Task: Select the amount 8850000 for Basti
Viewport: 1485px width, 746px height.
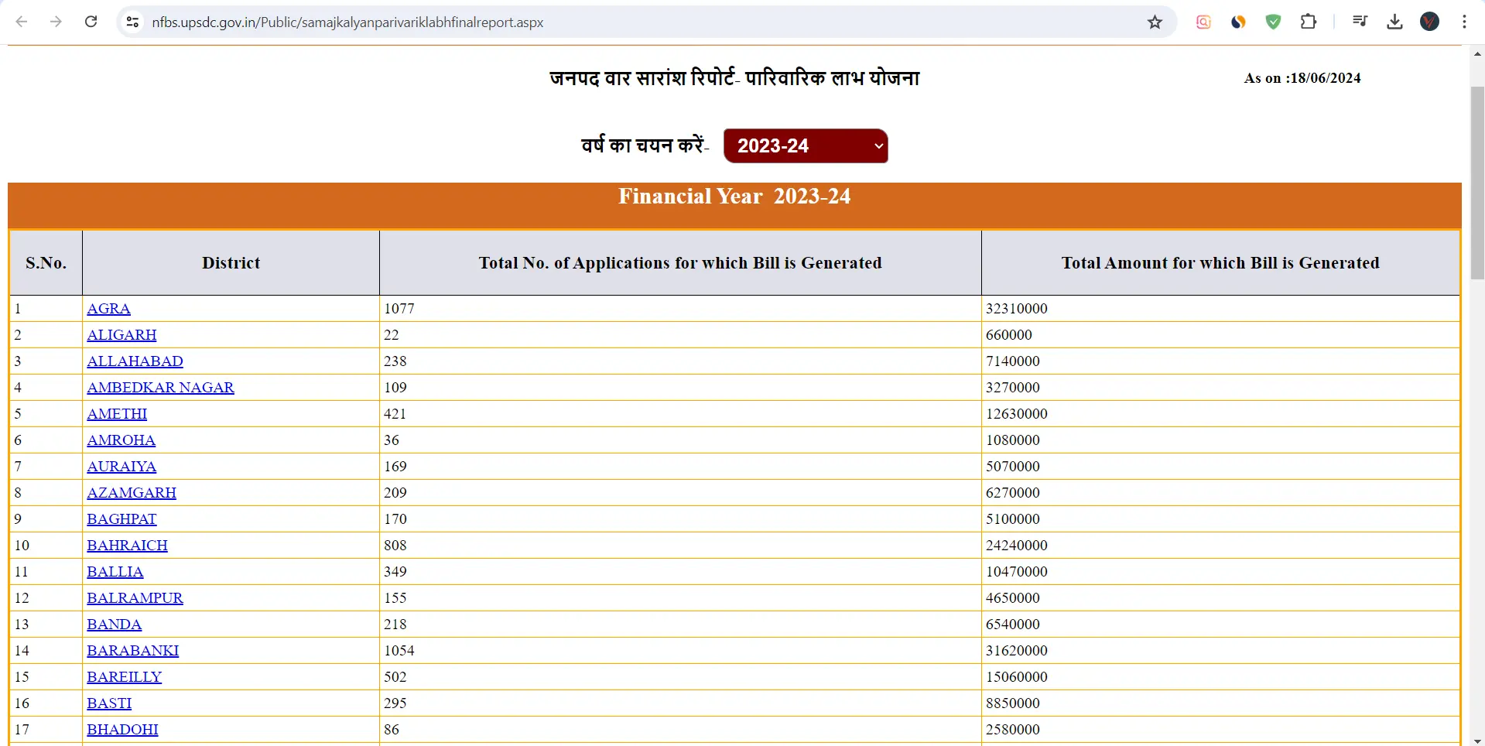Action: coord(1013,703)
